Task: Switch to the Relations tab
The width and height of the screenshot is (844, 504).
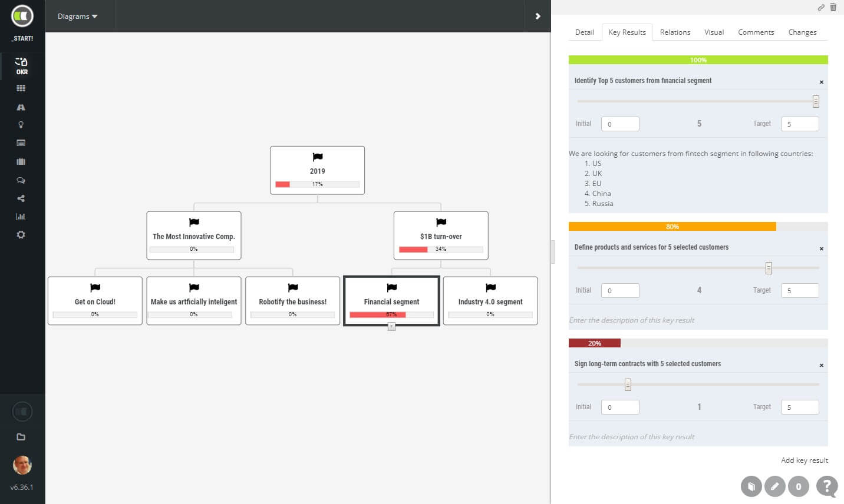Action: coord(675,32)
